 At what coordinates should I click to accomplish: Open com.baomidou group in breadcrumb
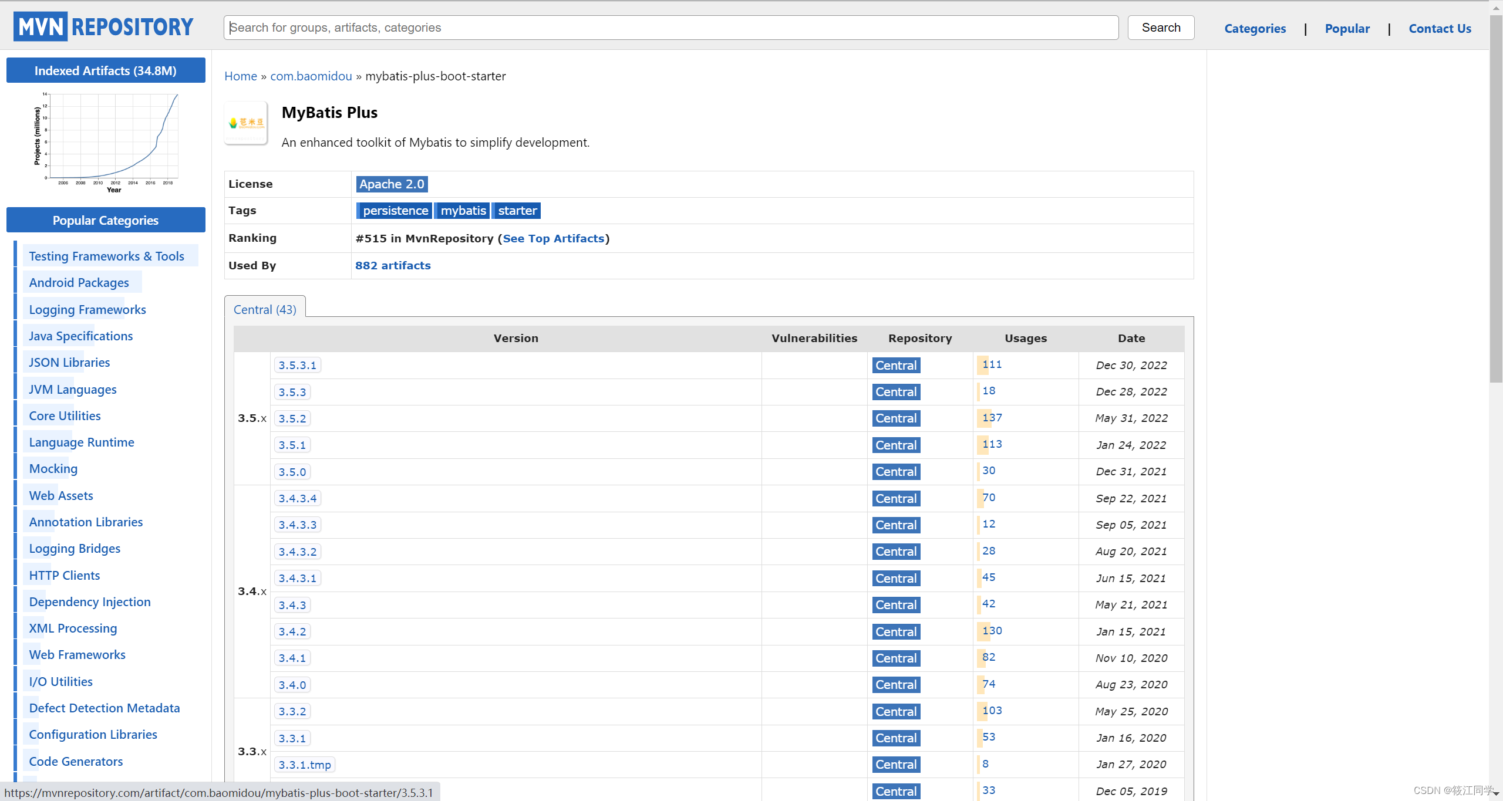pos(311,76)
